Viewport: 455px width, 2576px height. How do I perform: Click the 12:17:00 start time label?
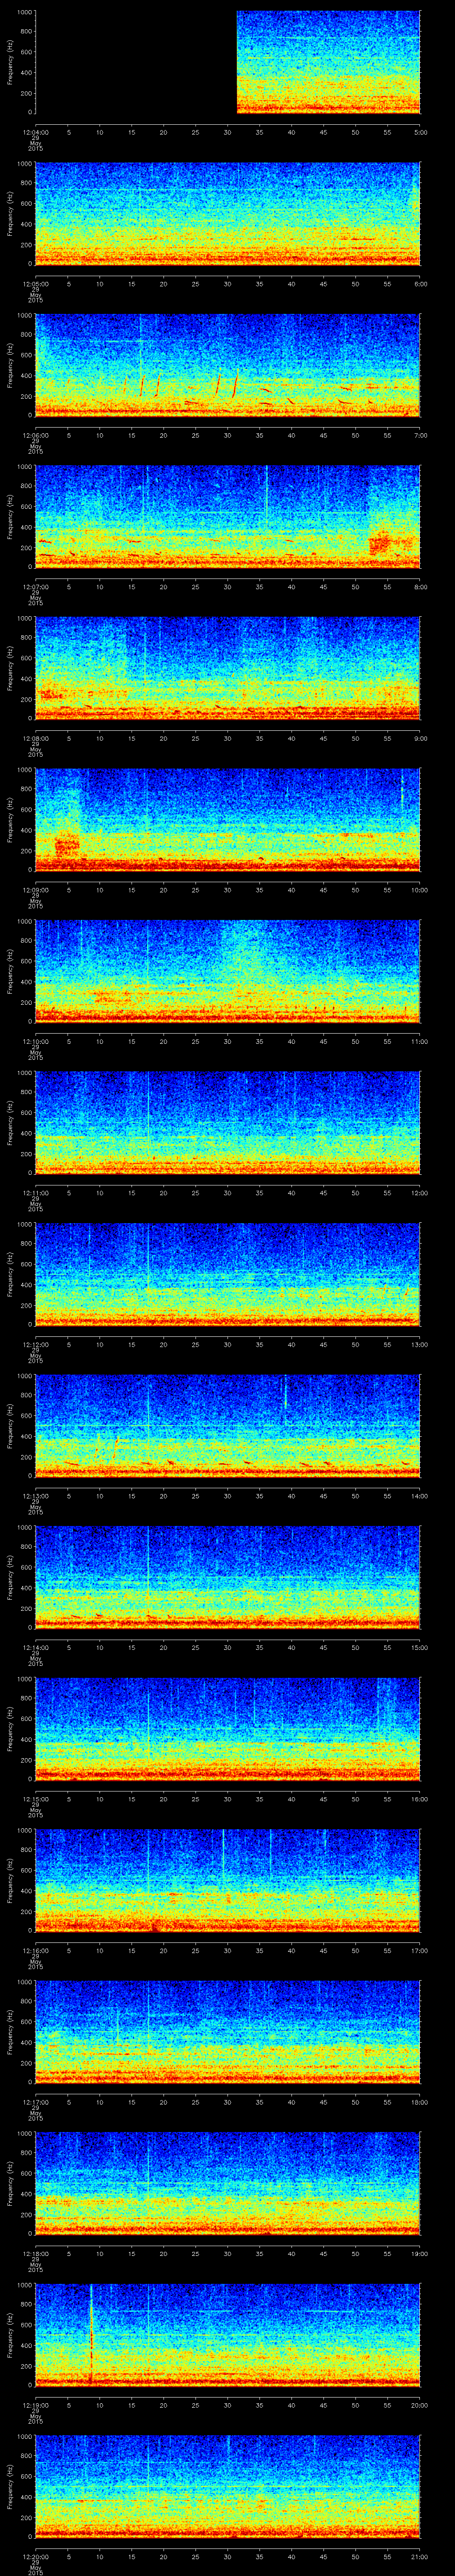pyautogui.click(x=35, y=2102)
